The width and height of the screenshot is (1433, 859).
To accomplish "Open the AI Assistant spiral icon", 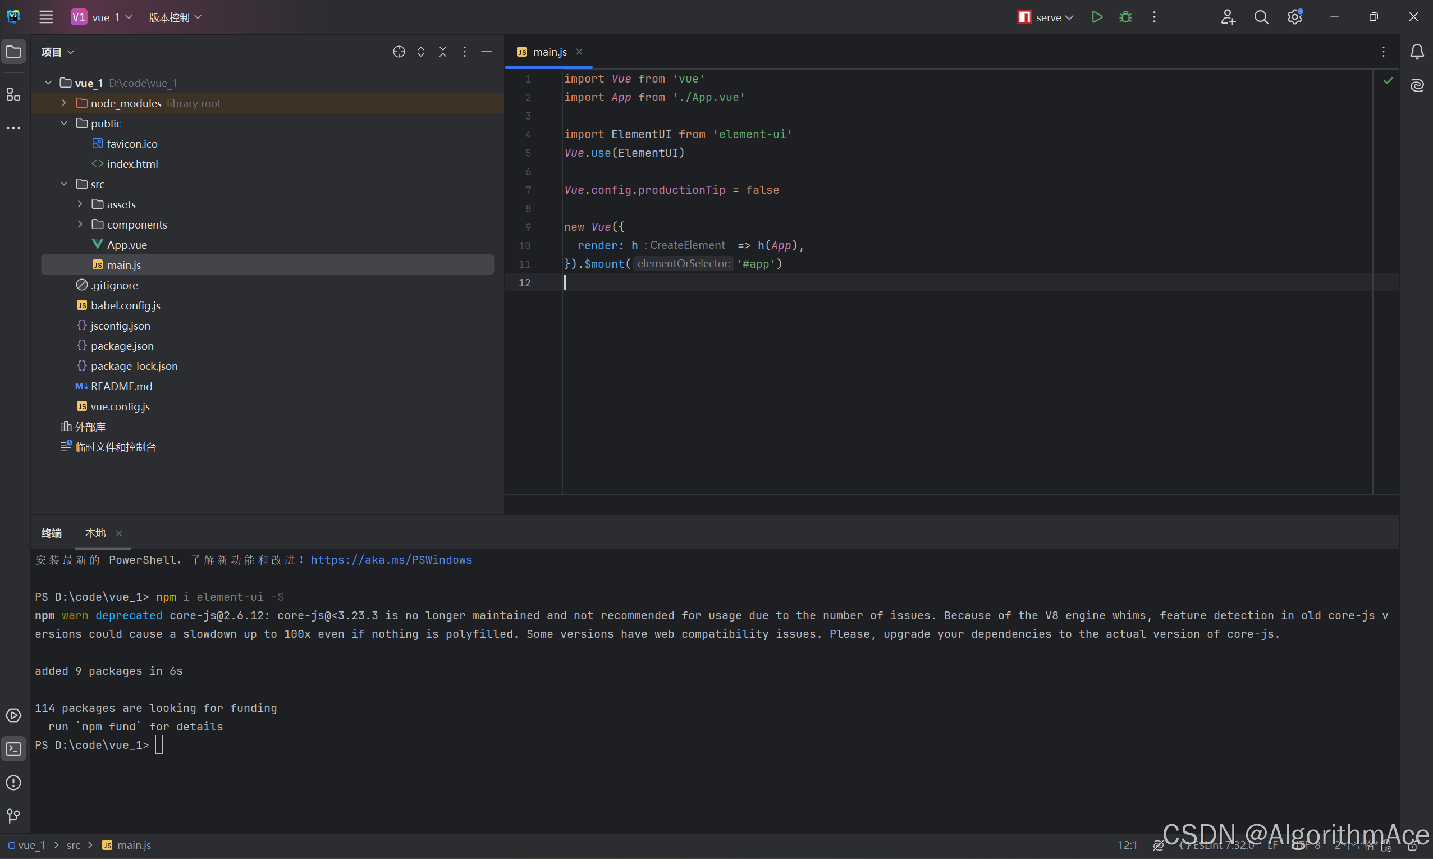I will pyautogui.click(x=1417, y=85).
